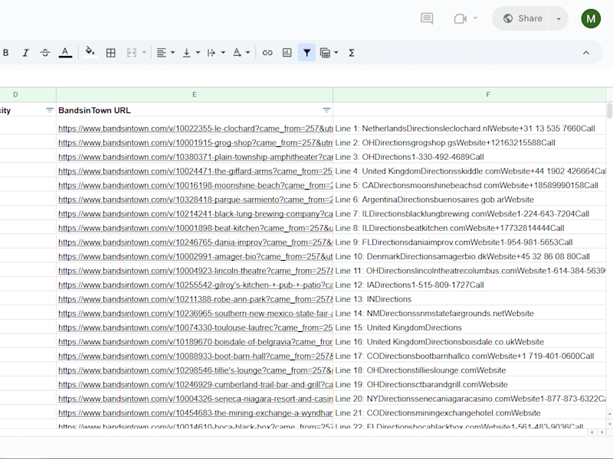Image resolution: width=613 pixels, height=459 pixels.
Task: Open the black-lung-brewing-company link
Action: pyautogui.click(x=195, y=214)
